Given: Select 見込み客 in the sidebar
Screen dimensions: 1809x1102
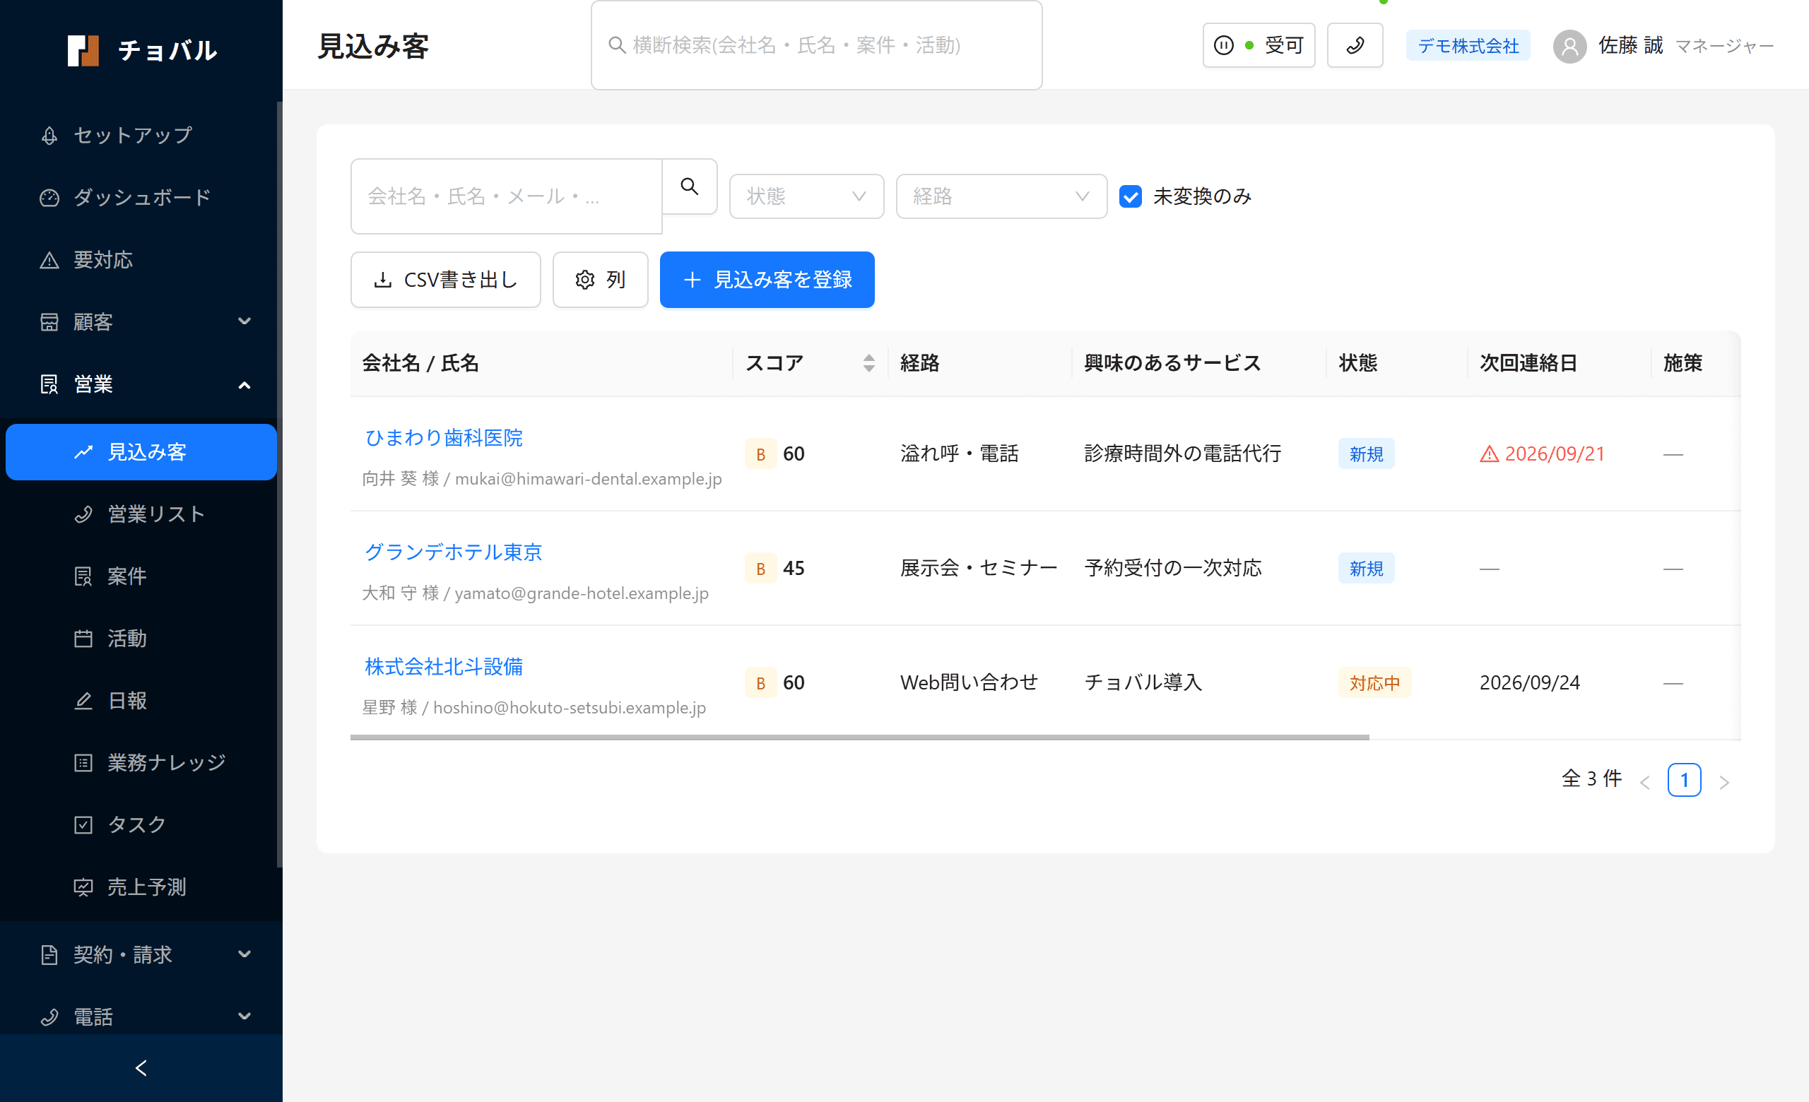Looking at the screenshot, I should [x=141, y=452].
